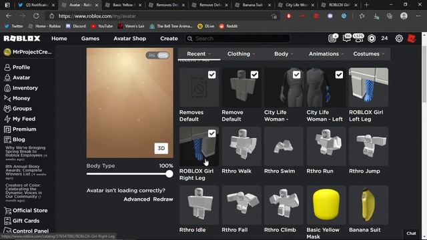Viewport: 427px width, 240px height.
Task: Click the 3D view button
Action: point(161,148)
